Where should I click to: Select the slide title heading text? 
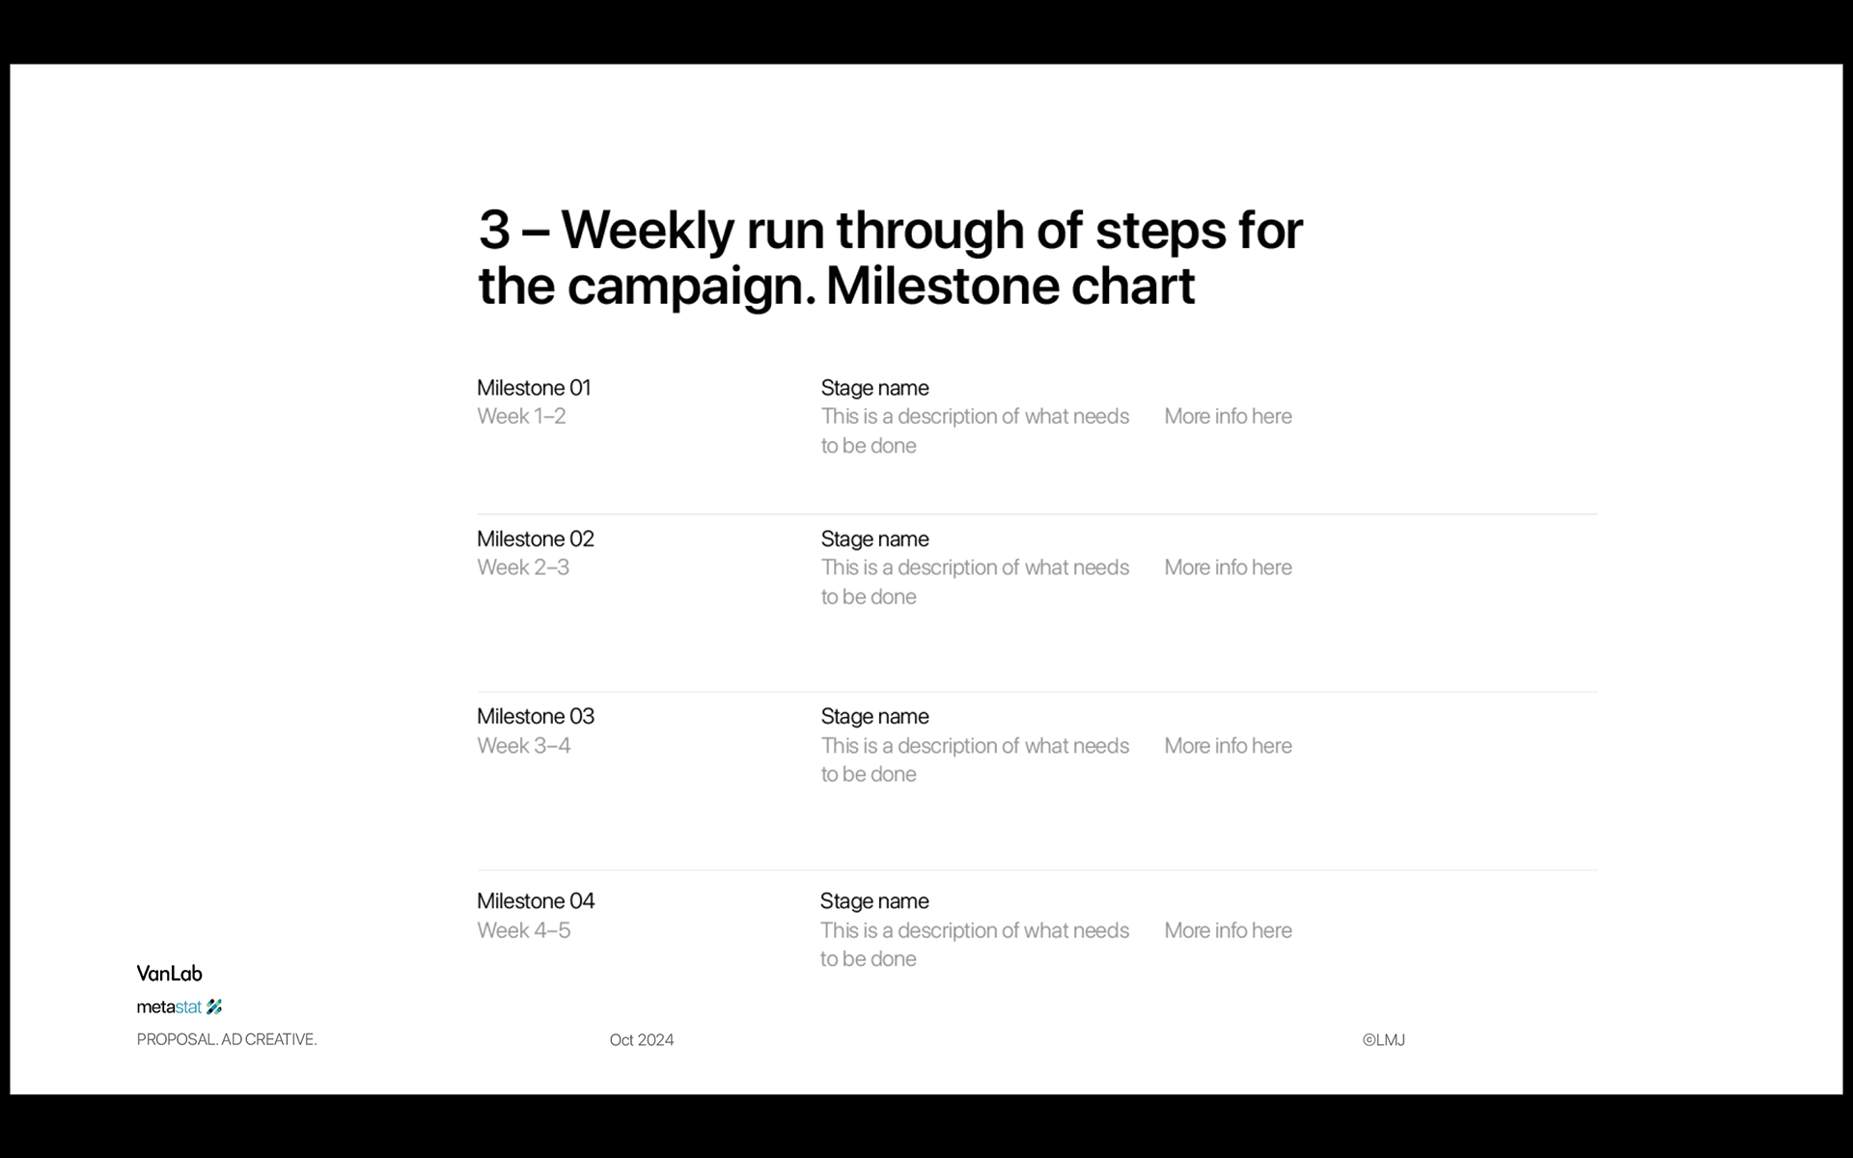pyautogui.click(x=890, y=258)
